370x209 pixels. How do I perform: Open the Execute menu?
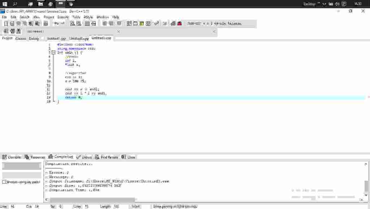click(x=63, y=17)
